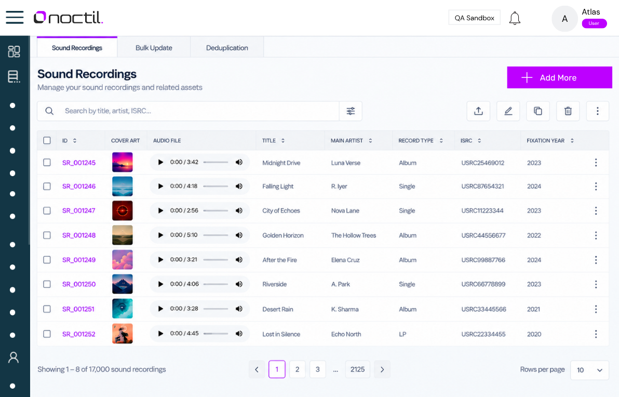
Task: Open row actions menu for SR_001248
Action: pyautogui.click(x=596, y=235)
